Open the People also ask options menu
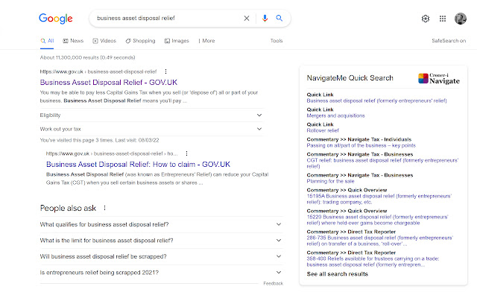The width and height of the screenshot is (477, 298). (104, 208)
